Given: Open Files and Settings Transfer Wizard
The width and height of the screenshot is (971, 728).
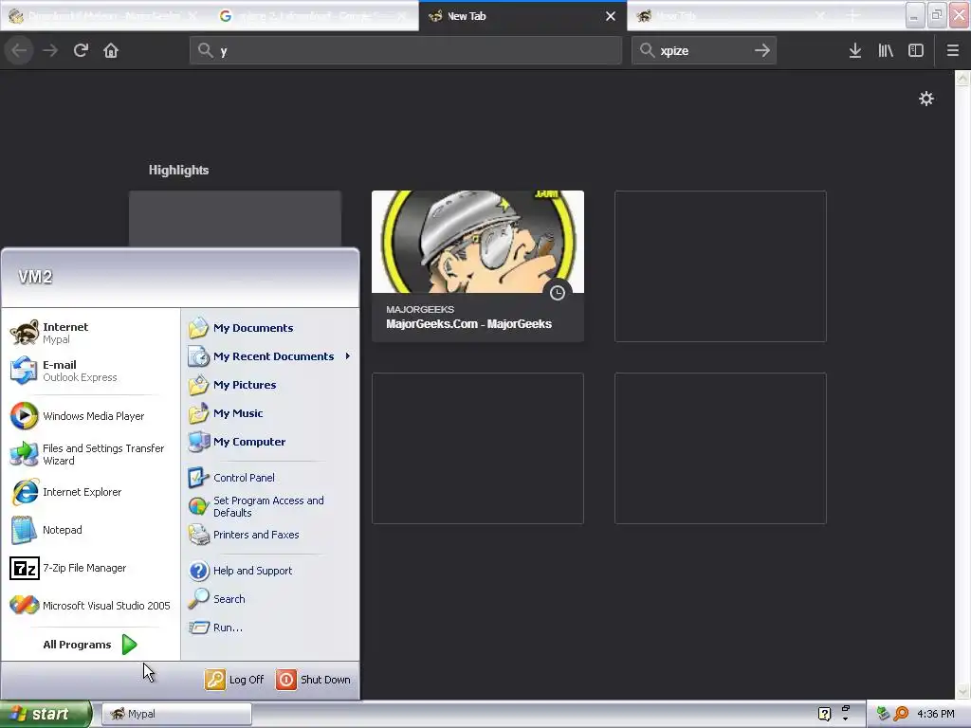Looking at the screenshot, I should pyautogui.click(x=90, y=454).
